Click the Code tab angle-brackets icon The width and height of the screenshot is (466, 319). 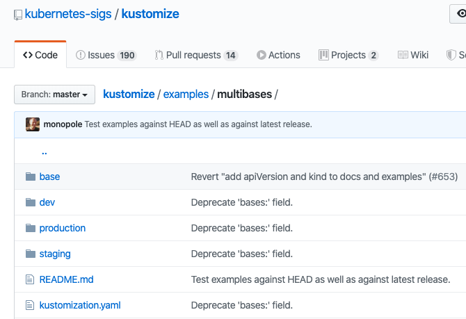click(28, 55)
